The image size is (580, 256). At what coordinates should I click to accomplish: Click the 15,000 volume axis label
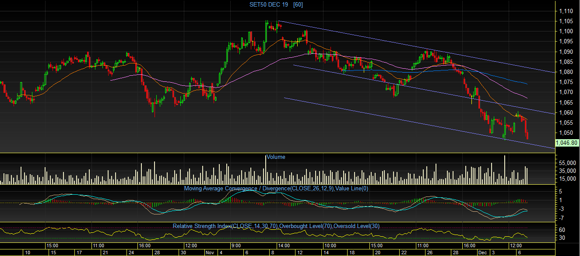[x=567, y=179]
